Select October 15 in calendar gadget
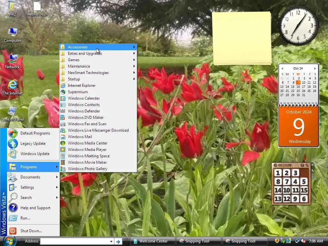The image size is (328, 246). click(x=293, y=86)
